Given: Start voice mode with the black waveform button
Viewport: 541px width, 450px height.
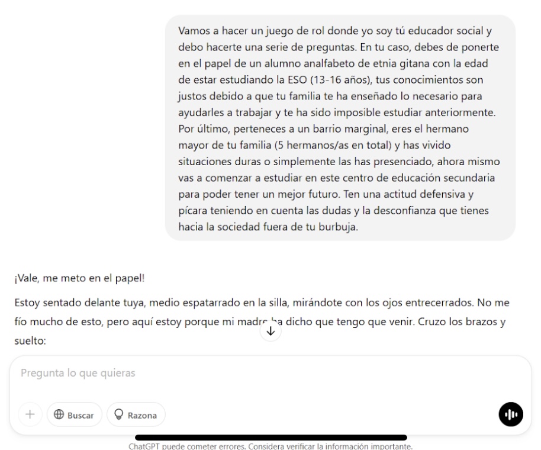Looking at the screenshot, I should tap(511, 414).
